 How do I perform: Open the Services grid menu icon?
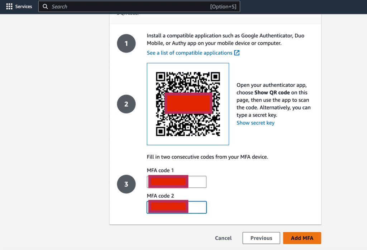pyautogui.click(x=9, y=6)
